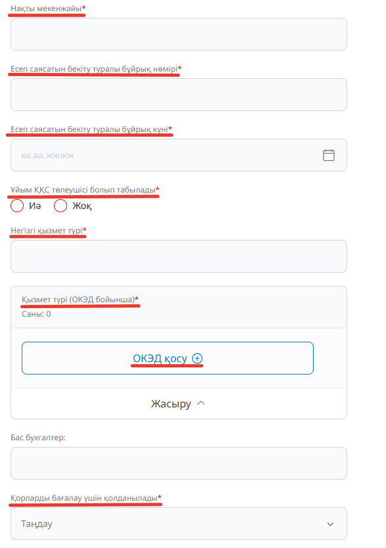386x548 pixels.
Task: Focus the Нақты мекенжайы input field
Action: [179, 34]
